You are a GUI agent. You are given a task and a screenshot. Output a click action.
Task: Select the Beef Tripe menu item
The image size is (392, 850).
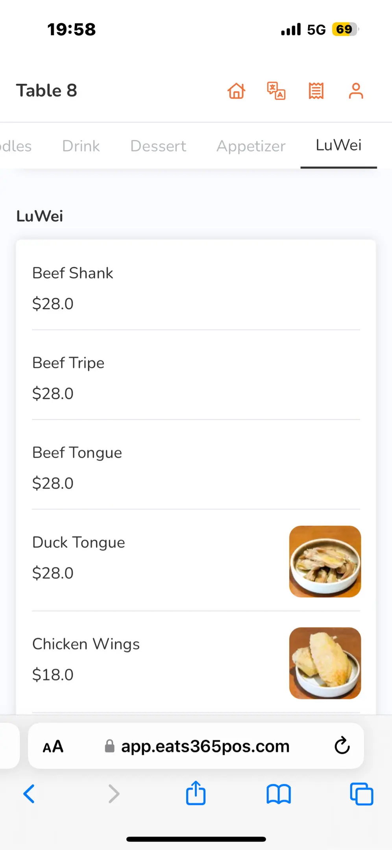(x=68, y=363)
